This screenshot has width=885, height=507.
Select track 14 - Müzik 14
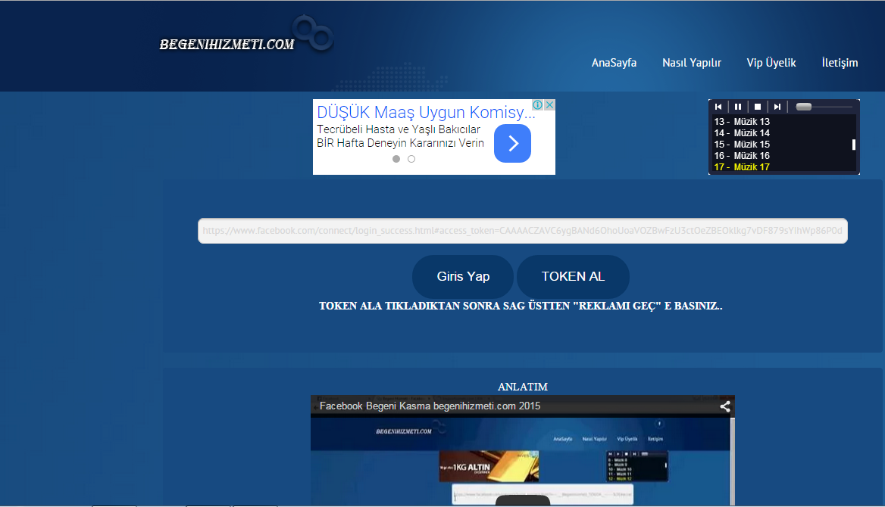[x=742, y=132]
